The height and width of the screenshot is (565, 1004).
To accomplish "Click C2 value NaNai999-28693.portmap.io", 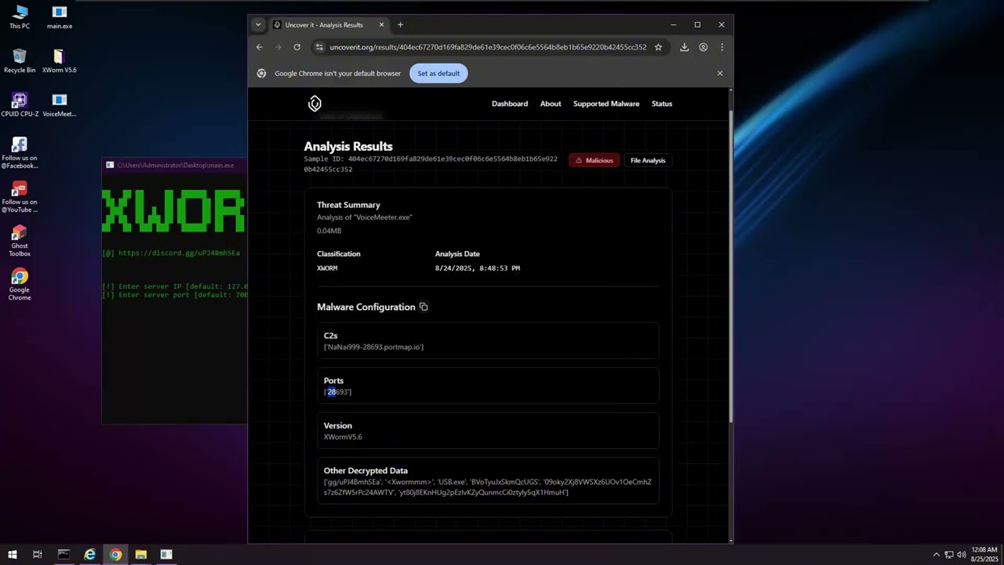I will click(x=373, y=347).
